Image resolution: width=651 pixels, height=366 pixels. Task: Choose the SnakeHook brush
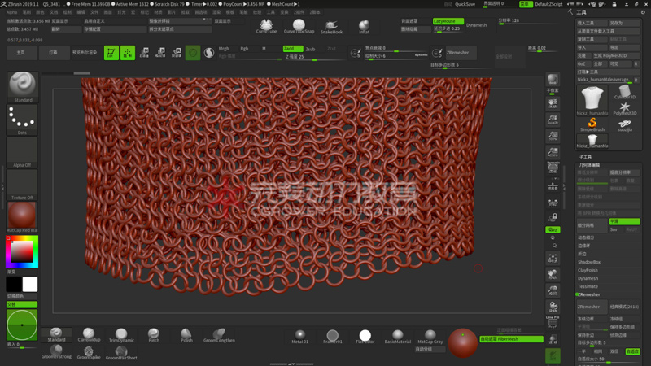[331, 25]
